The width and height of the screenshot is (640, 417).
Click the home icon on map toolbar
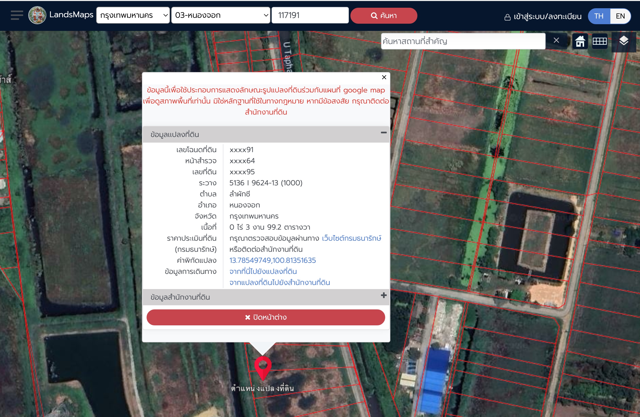[x=580, y=42]
